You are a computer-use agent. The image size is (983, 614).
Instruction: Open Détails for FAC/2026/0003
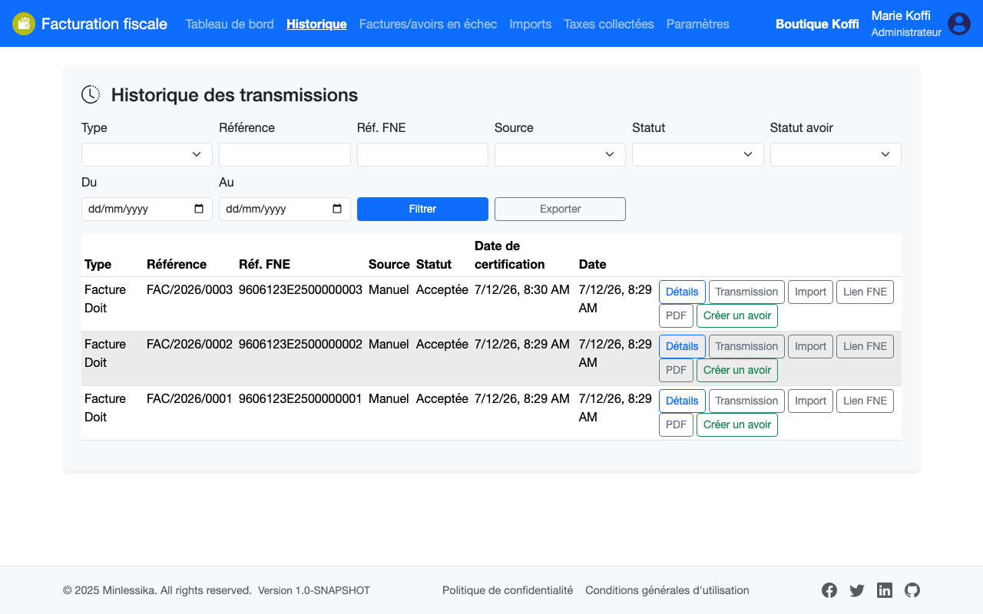[682, 292]
